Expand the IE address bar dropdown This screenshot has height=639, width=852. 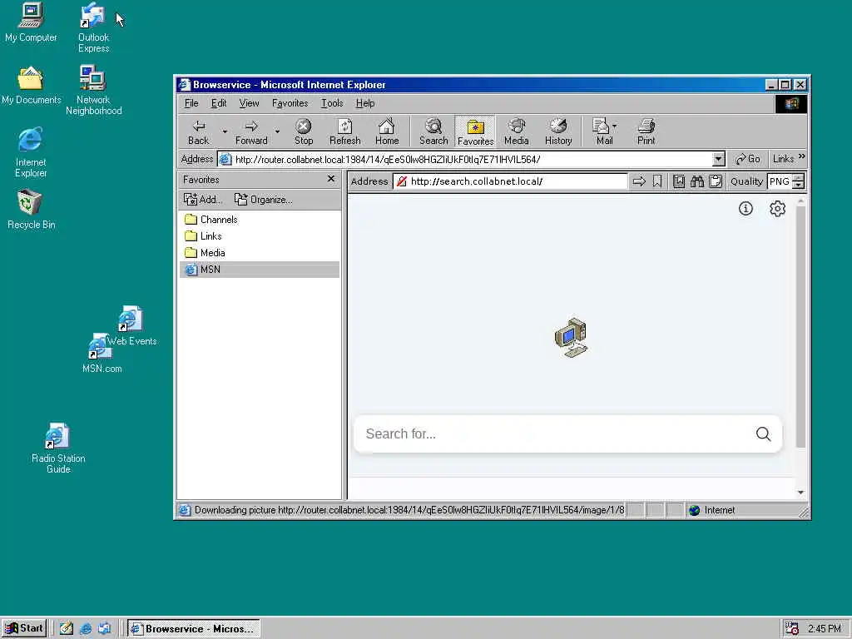[x=718, y=159]
